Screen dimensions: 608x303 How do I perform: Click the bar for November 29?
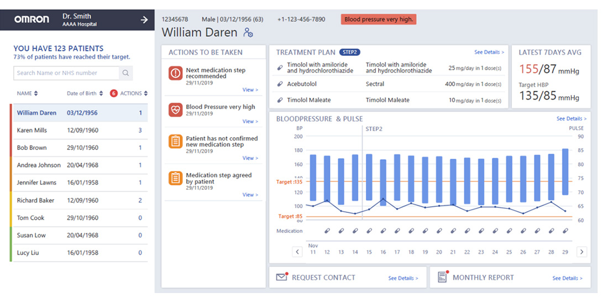565,171
